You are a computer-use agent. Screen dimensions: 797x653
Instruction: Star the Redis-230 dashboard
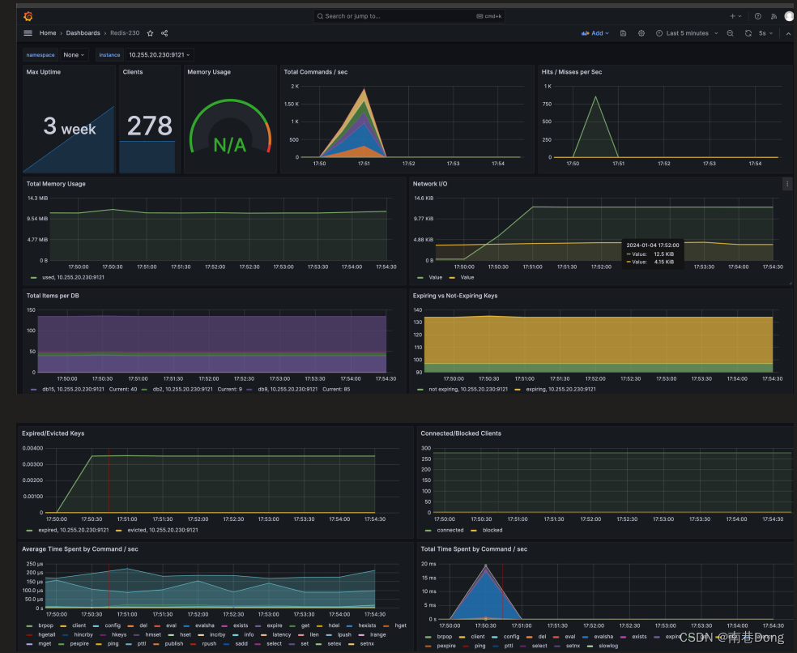[150, 33]
